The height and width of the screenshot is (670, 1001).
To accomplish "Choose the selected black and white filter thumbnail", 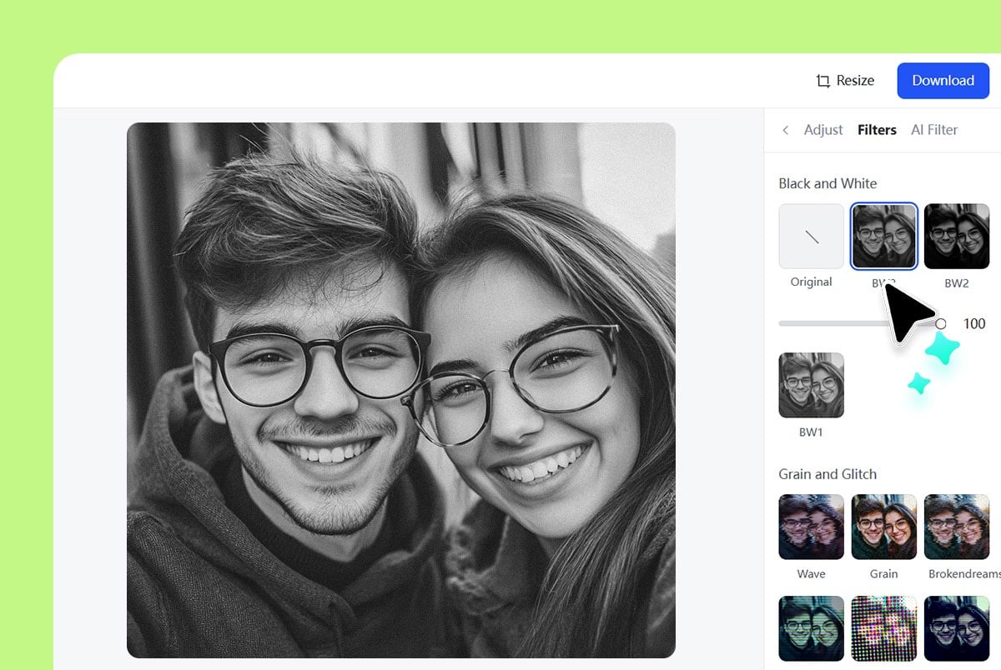I will click(x=884, y=236).
